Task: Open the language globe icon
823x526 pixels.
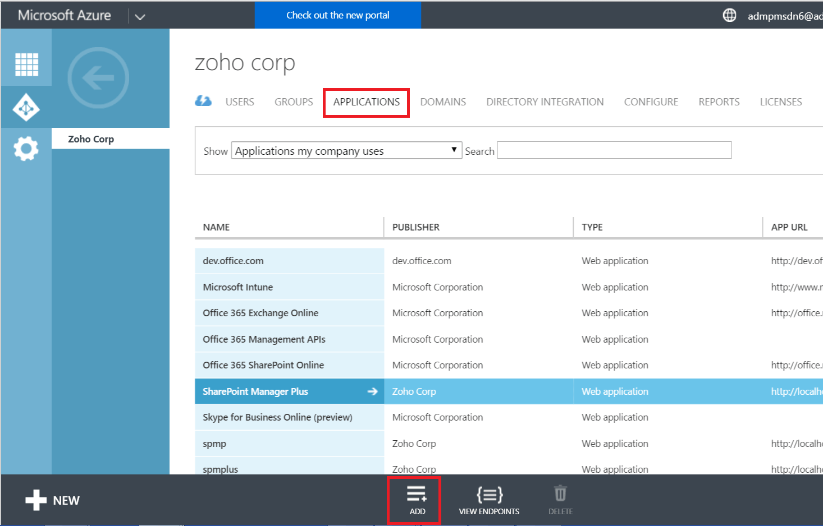Action: click(729, 15)
